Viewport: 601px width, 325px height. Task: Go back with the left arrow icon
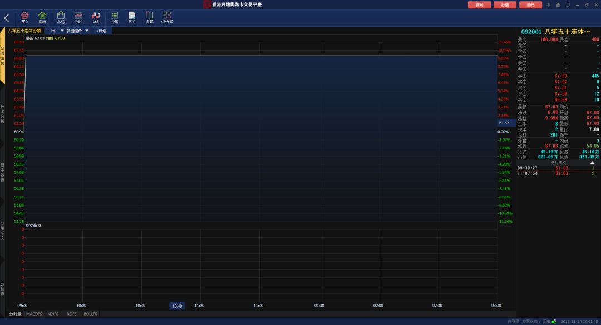(x=7, y=18)
